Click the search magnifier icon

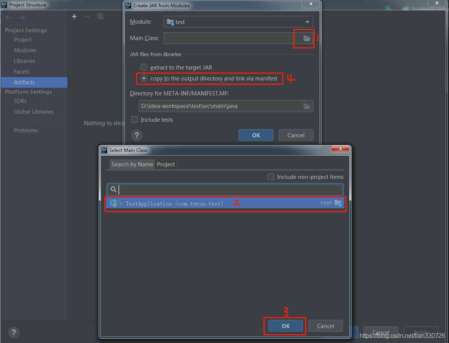[x=113, y=189]
